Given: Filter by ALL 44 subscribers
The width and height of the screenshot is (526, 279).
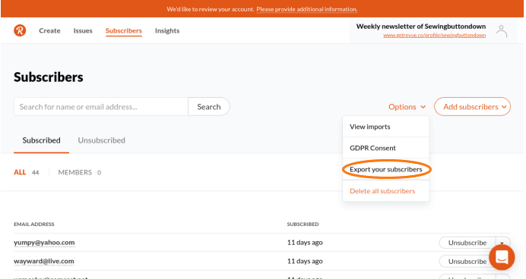Looking at the screenshot, I should [x=26, y=172].
